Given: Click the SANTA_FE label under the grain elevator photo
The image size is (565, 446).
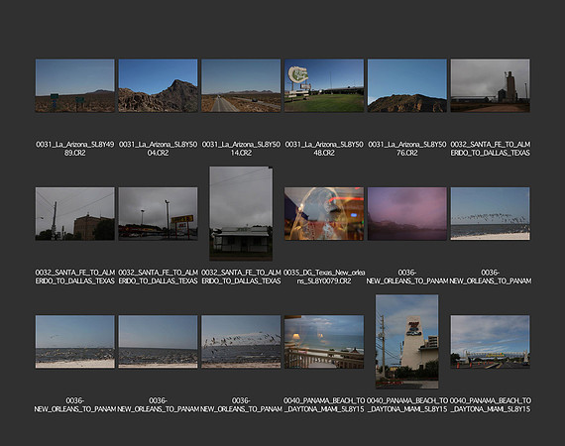Looking at the screenshot, I should [x=490, y=149].
